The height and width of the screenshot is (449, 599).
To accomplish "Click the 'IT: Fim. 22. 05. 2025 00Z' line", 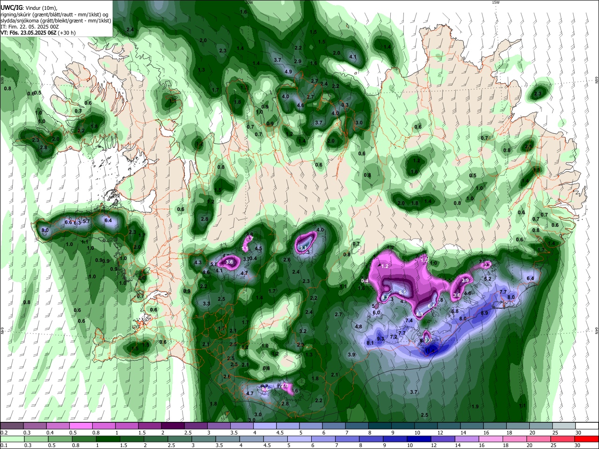I will click(x=29, y=27).
